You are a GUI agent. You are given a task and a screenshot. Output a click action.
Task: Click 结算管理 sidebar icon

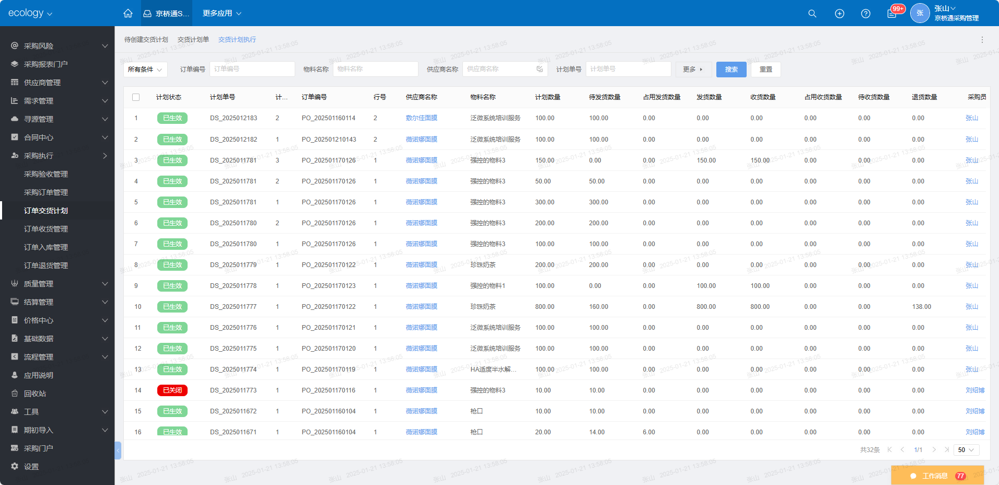click(x=15, y=302)
